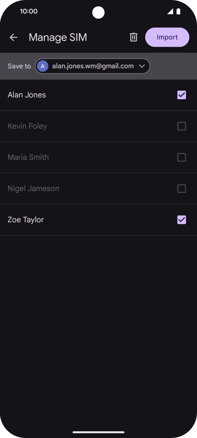
Task: Click the Manage SIM title
Action: 58,37
